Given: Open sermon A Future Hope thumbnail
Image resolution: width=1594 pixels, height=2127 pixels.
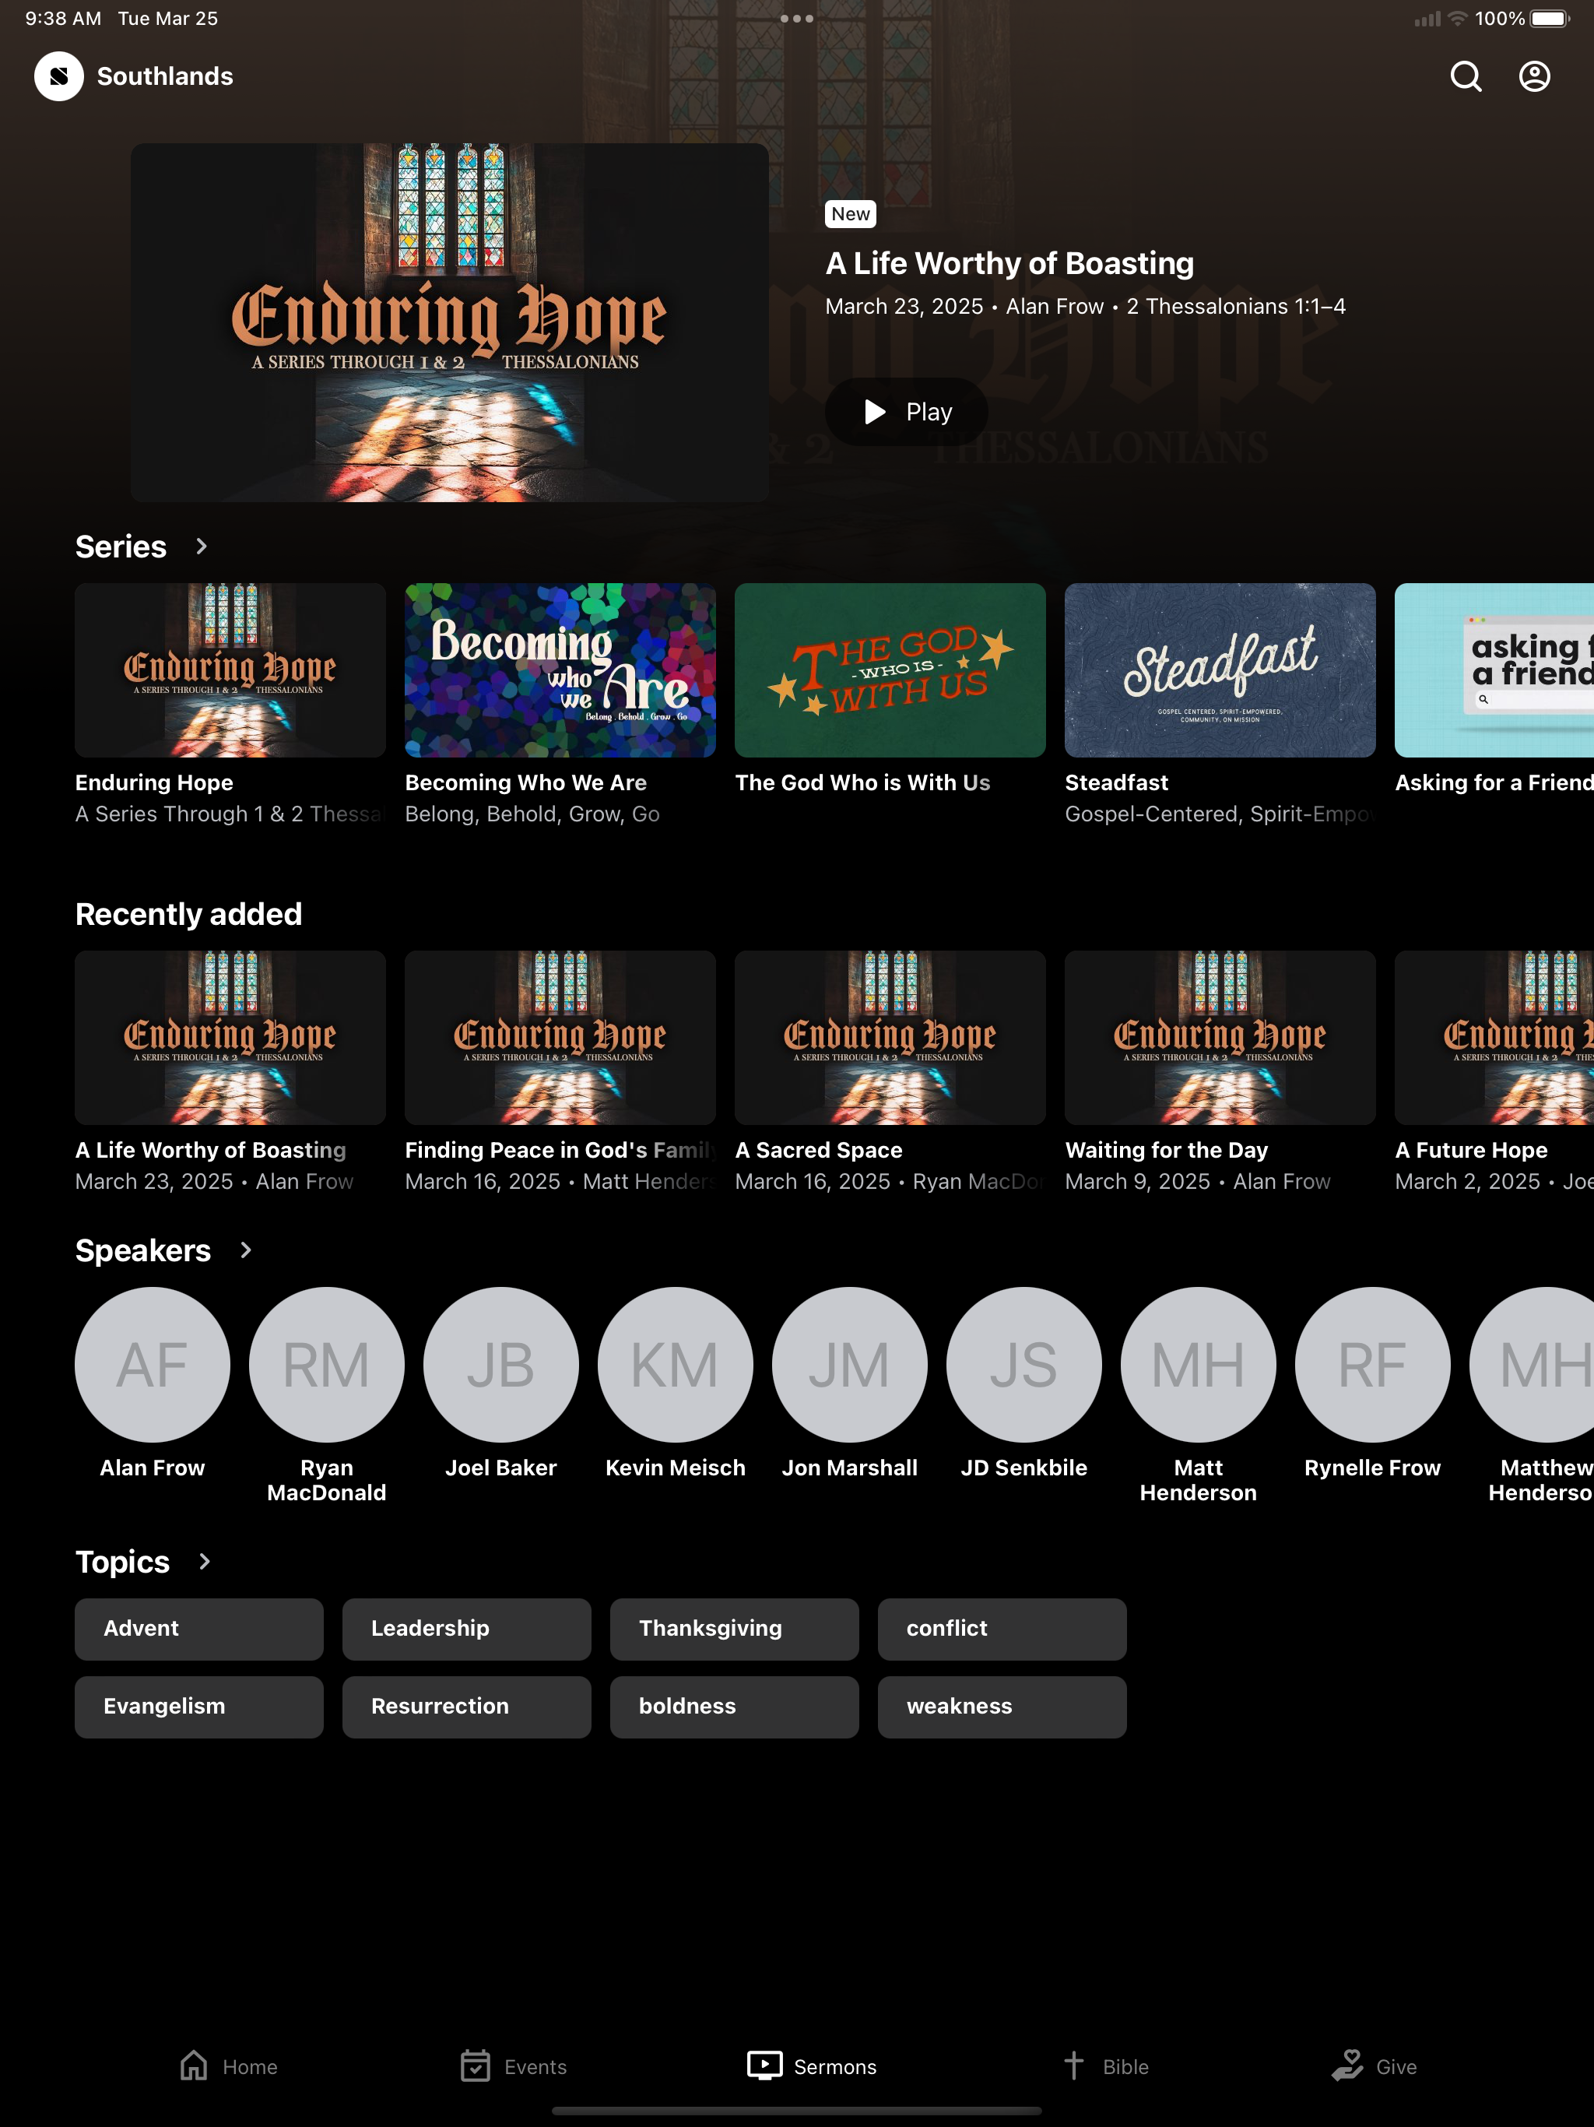Looking at the screenshot, I should pyautogui.click(x=1494, y=1038).
